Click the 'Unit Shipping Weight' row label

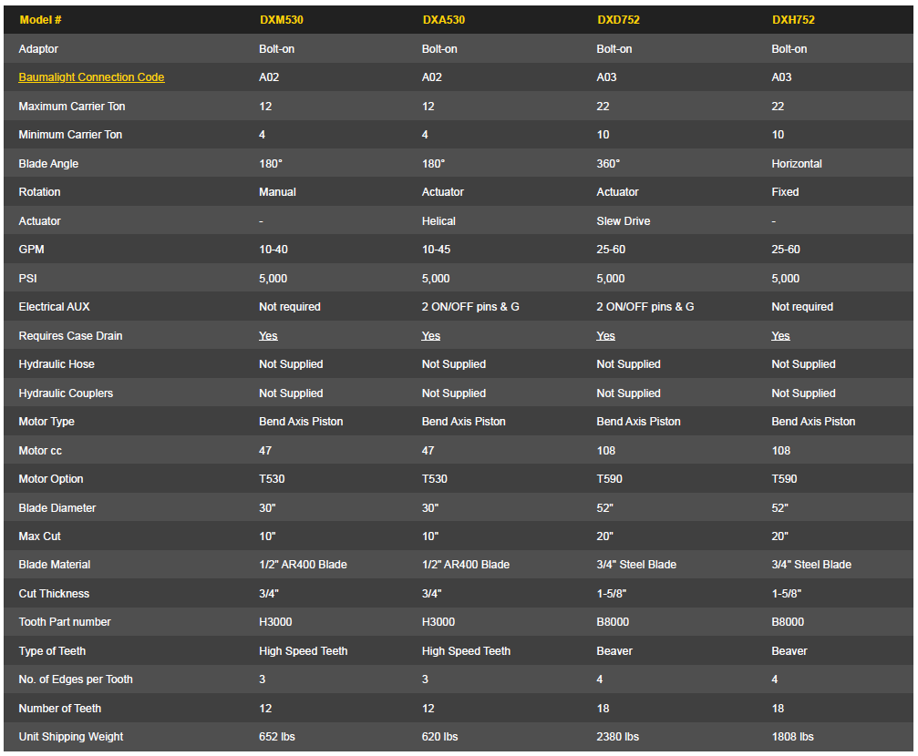click(x=71, y=737)
